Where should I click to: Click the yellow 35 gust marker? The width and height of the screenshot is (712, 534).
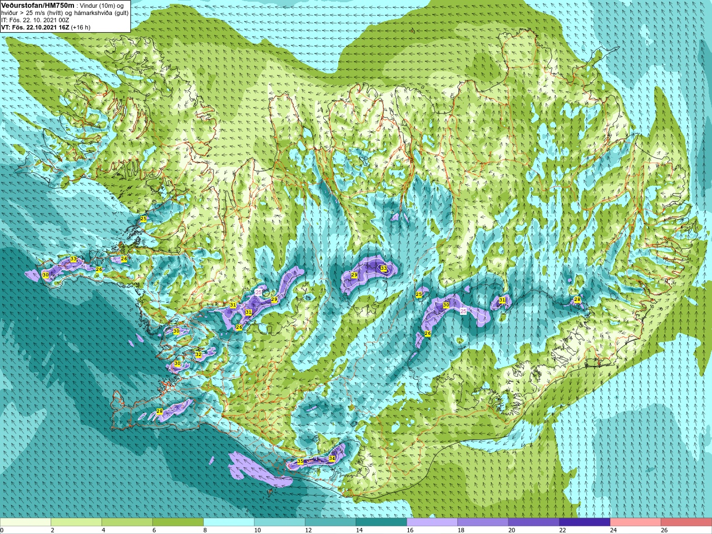(x=300, y=462)
